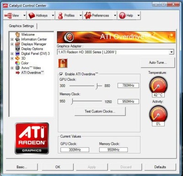This screenshot has height=176, width=183.
Task: Open the Hotkeys dropdown arrow
Action: [x=53, y=16]
